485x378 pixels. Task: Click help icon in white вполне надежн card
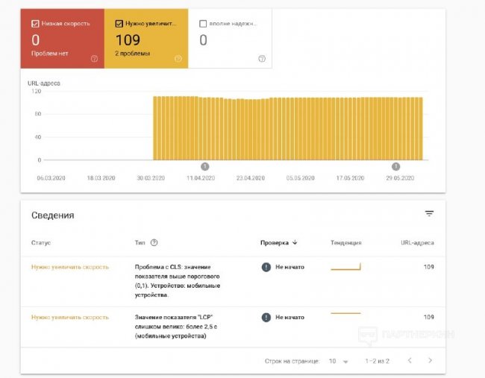coord(262,59)
